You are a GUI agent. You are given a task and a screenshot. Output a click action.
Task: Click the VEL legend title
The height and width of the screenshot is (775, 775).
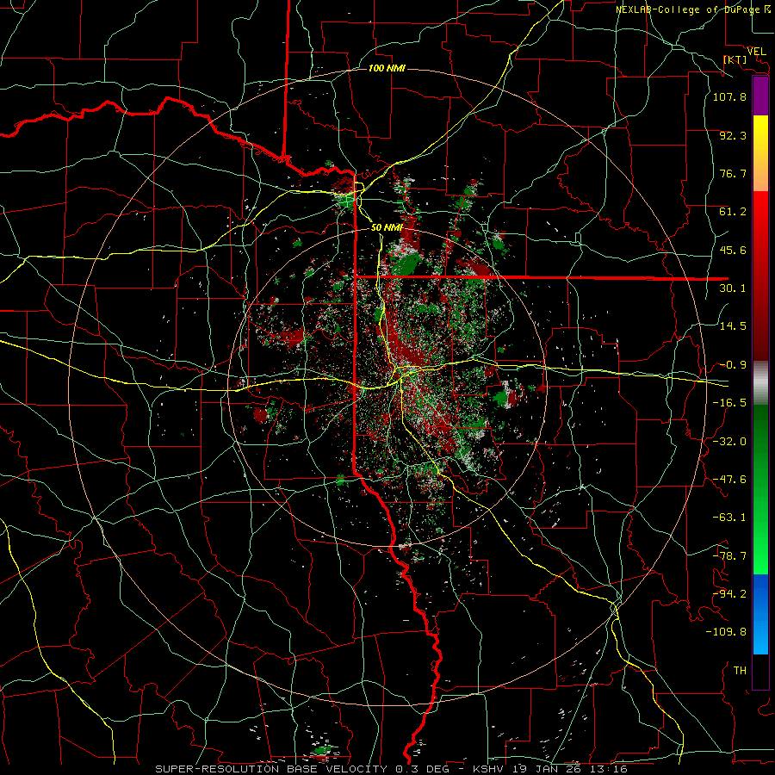[x=756, y=51]
